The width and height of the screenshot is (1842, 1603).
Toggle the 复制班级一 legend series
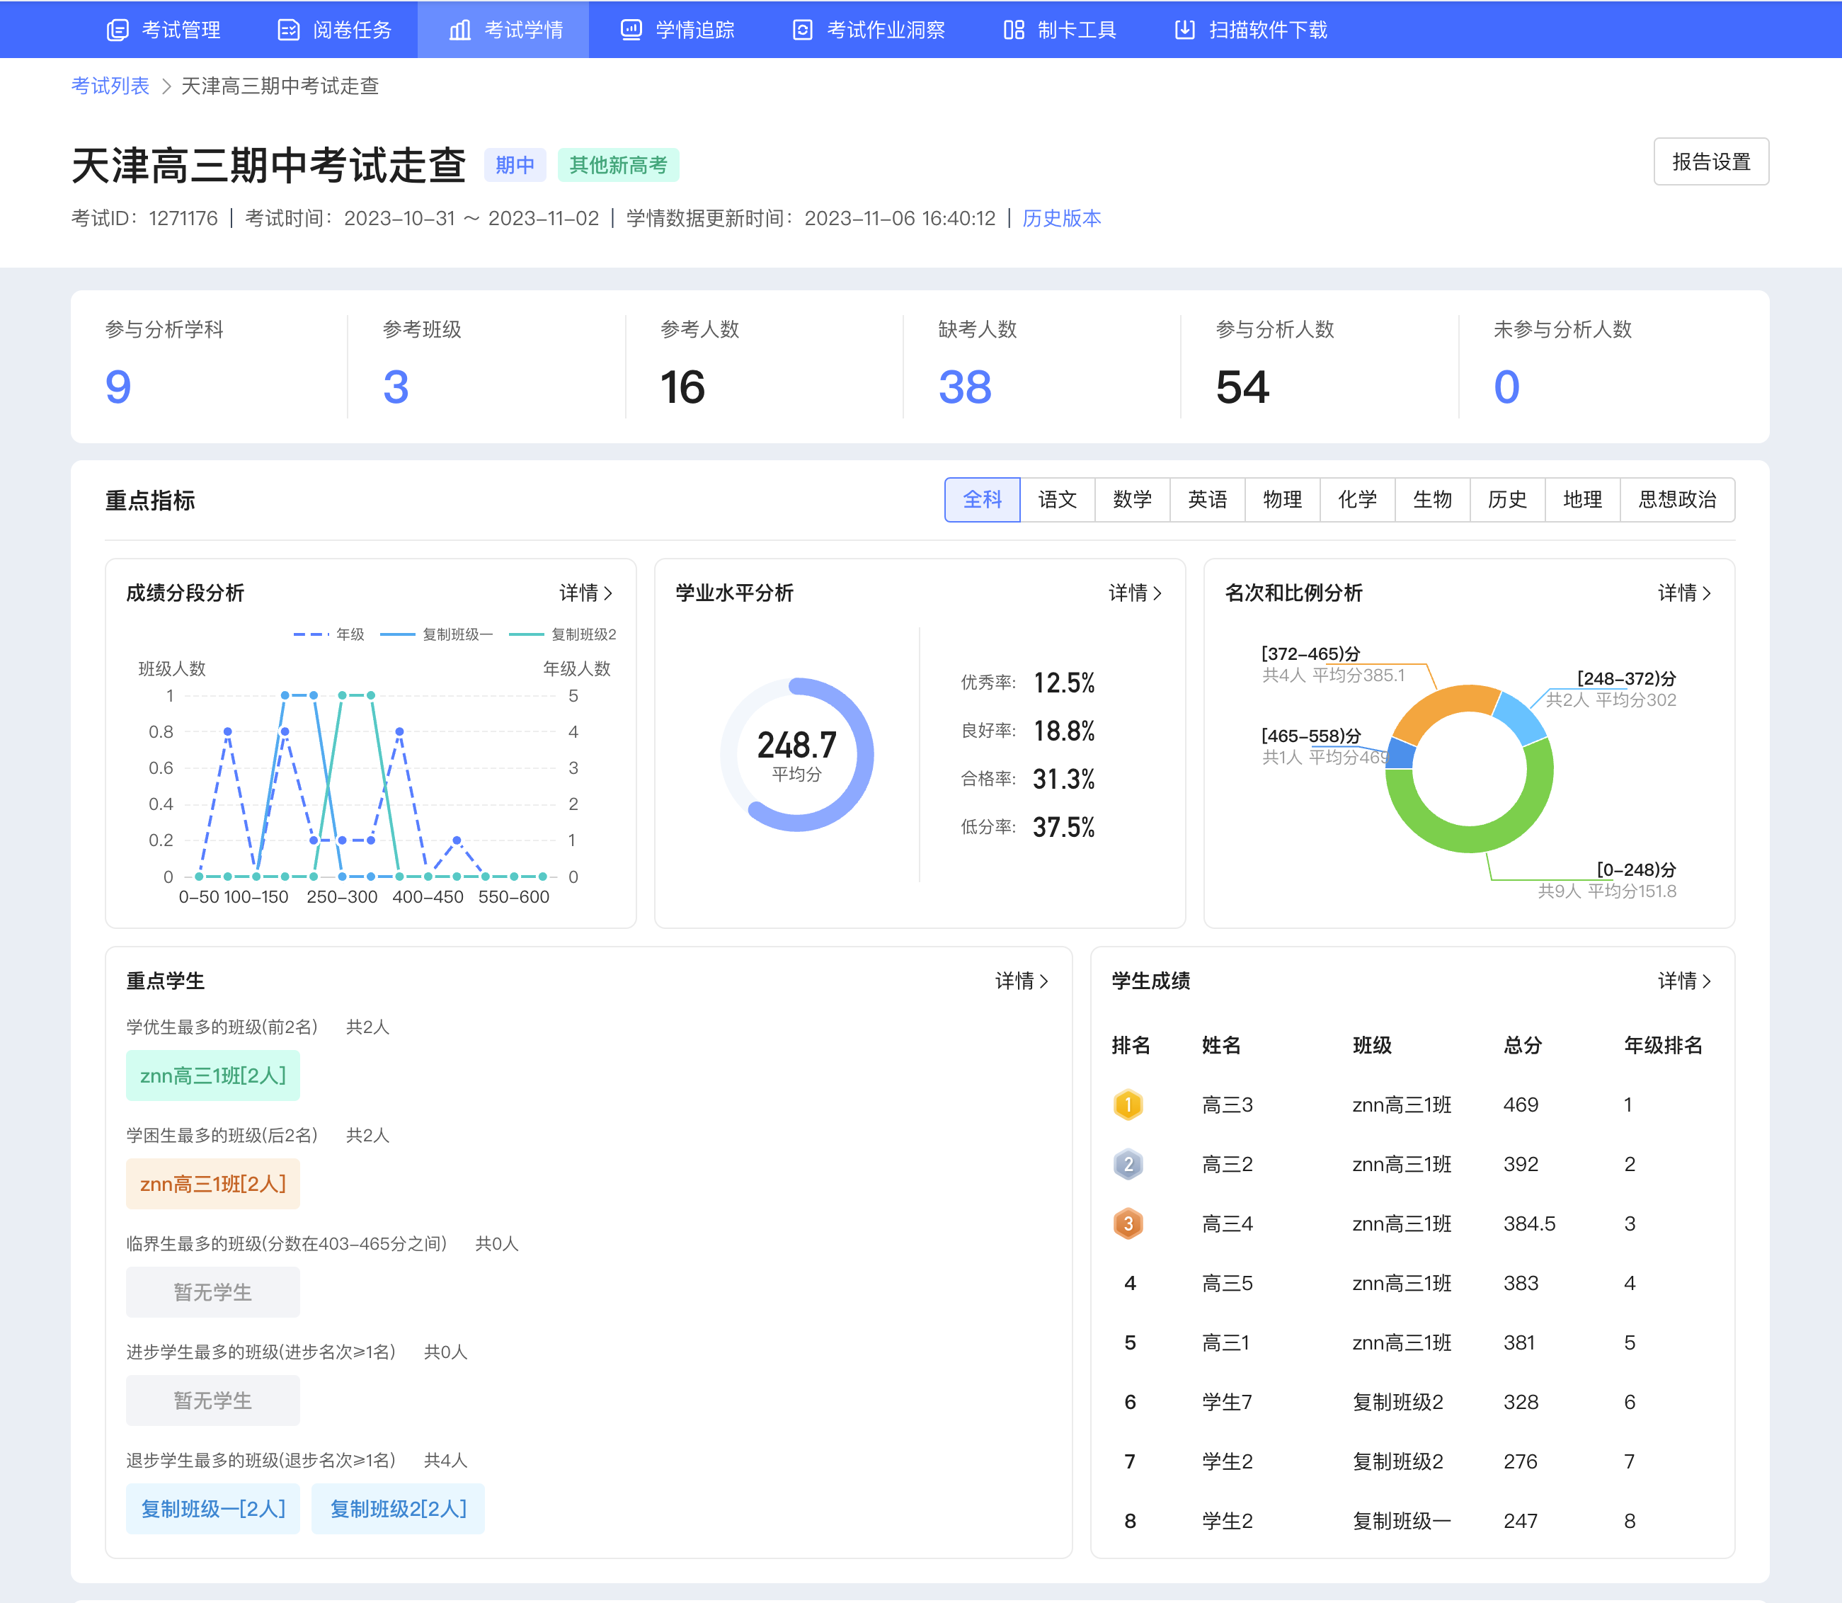click(436, 634)
